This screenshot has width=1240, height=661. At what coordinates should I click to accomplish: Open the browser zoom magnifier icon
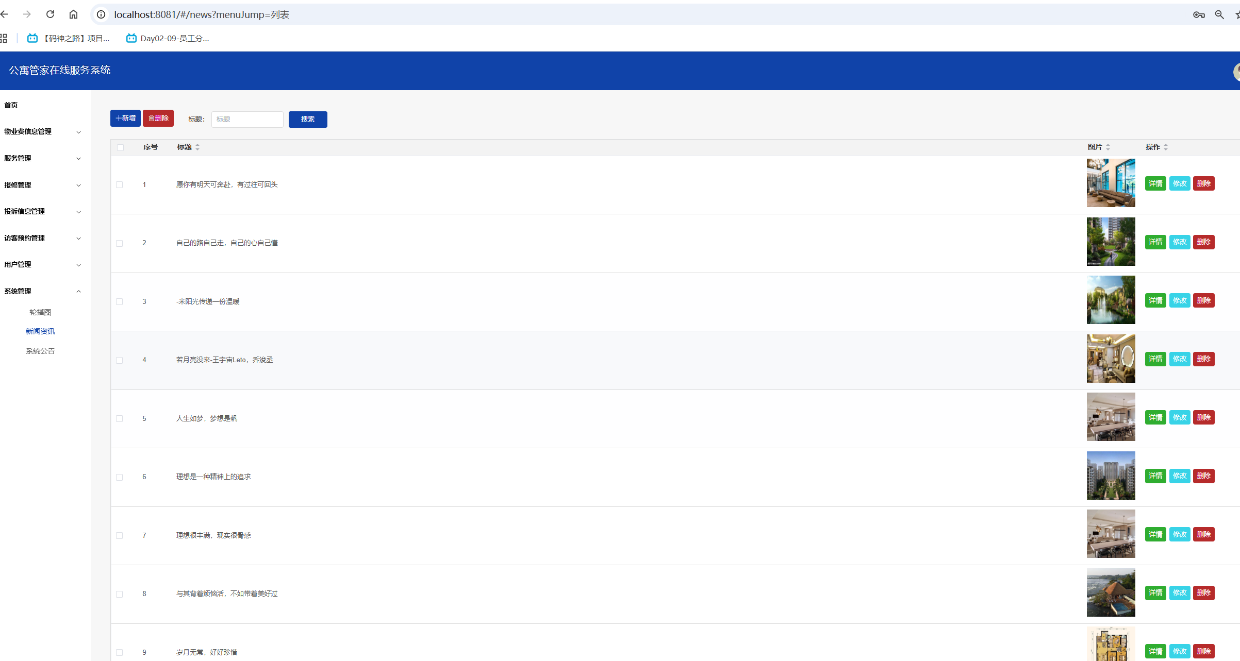[1219, 14]
